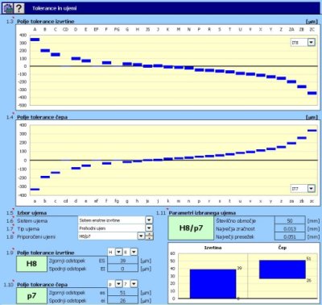
Task: Expand the Sistem ujema dropdown
Action: coord(149,220)
